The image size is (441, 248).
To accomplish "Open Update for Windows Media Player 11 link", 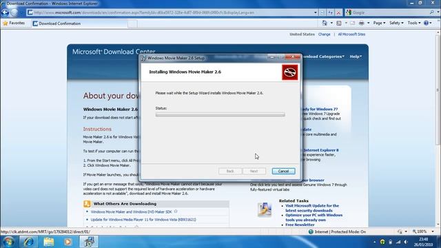I will point(143,220).
